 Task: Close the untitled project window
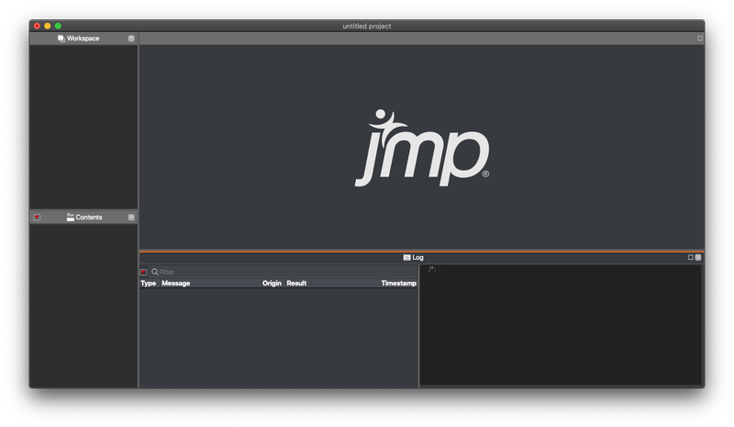click(37, 26)
